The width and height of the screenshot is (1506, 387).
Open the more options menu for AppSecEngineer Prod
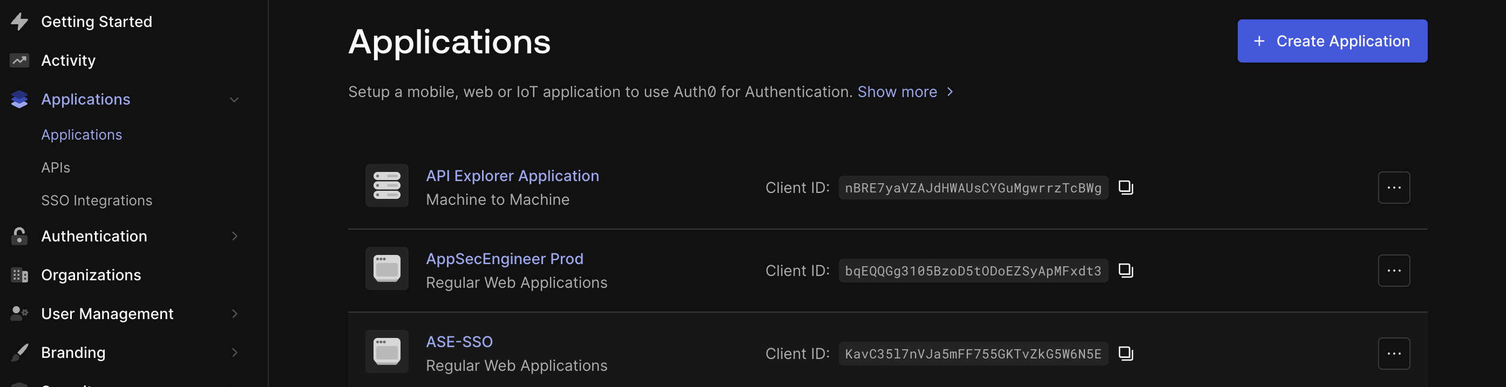pos(1393,270)
